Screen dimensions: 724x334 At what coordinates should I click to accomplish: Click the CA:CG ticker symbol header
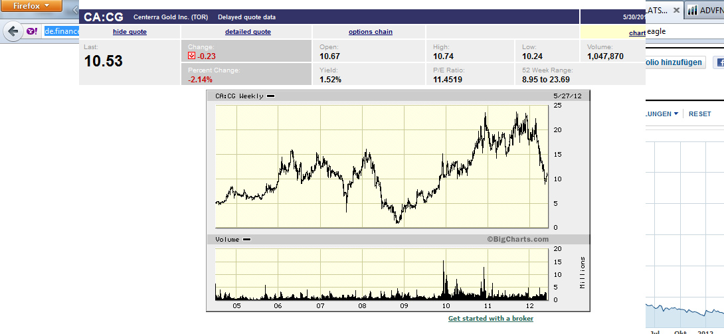104,17
